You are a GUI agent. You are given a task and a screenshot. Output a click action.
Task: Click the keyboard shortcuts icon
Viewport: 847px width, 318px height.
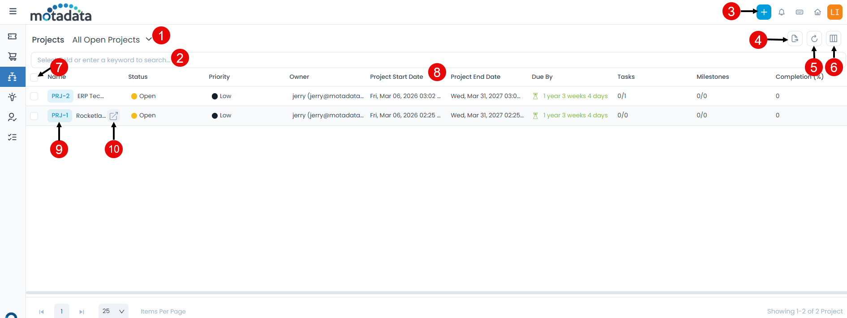coord(800,12)
